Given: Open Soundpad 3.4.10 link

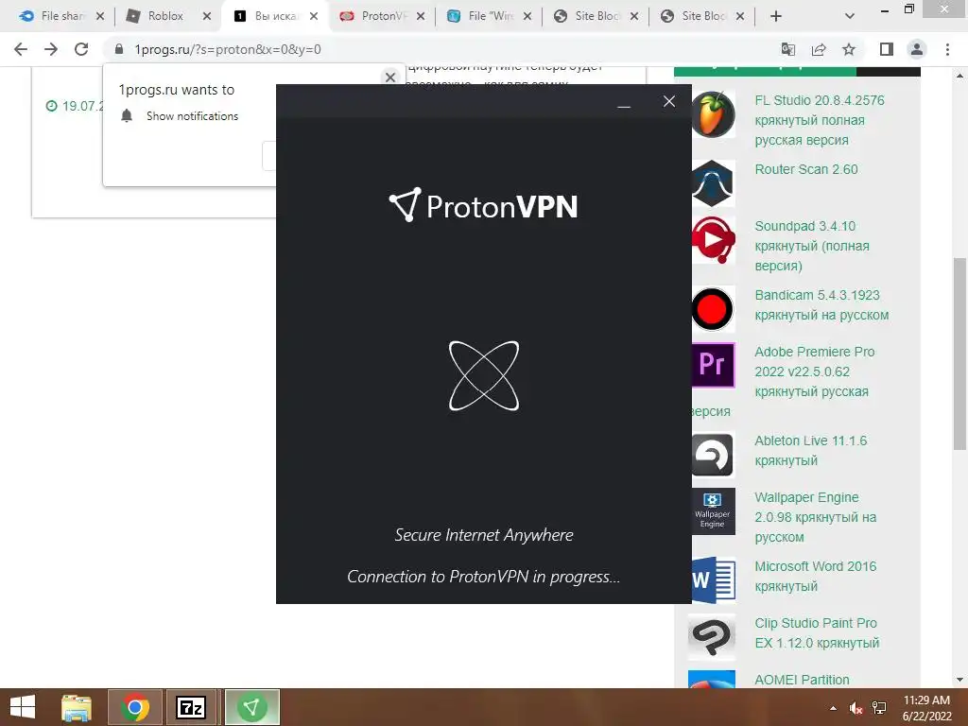Looking at the screenshot, I should (812, 246).
